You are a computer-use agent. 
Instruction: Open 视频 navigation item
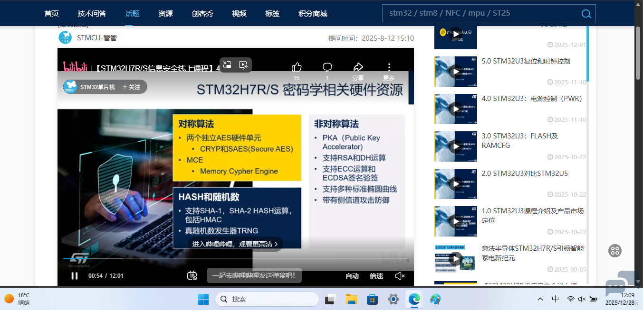(239, 13)
